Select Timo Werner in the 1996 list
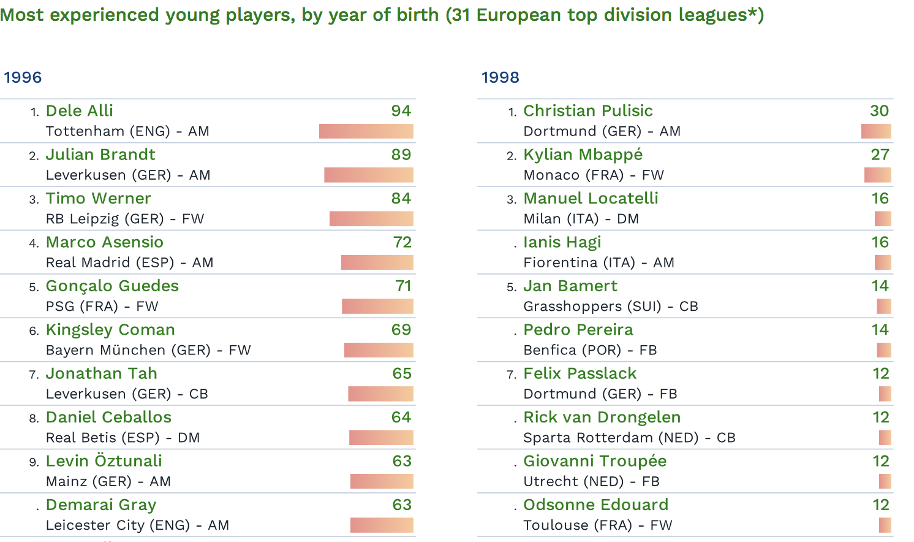The height and width of the screenshot is (542, 914). [98, 199]
